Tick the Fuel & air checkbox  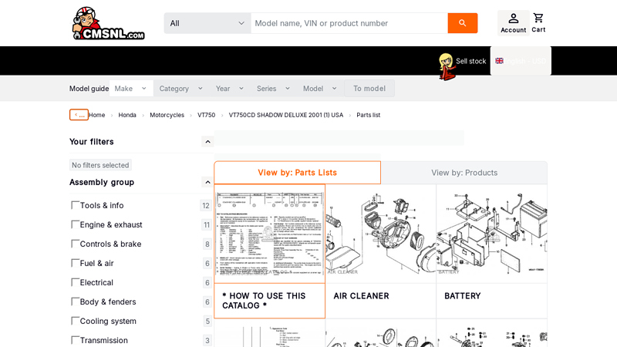coord(75,263)
